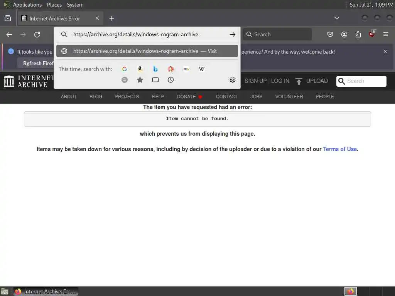Search this time with Amazon

pos(140,69)
